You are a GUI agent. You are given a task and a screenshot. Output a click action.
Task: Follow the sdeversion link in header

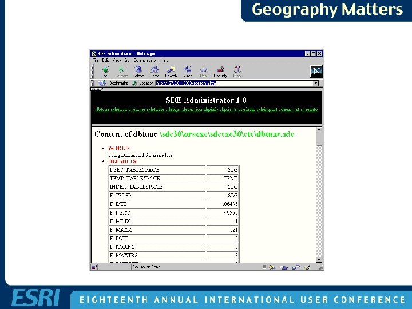coord(191,109)
